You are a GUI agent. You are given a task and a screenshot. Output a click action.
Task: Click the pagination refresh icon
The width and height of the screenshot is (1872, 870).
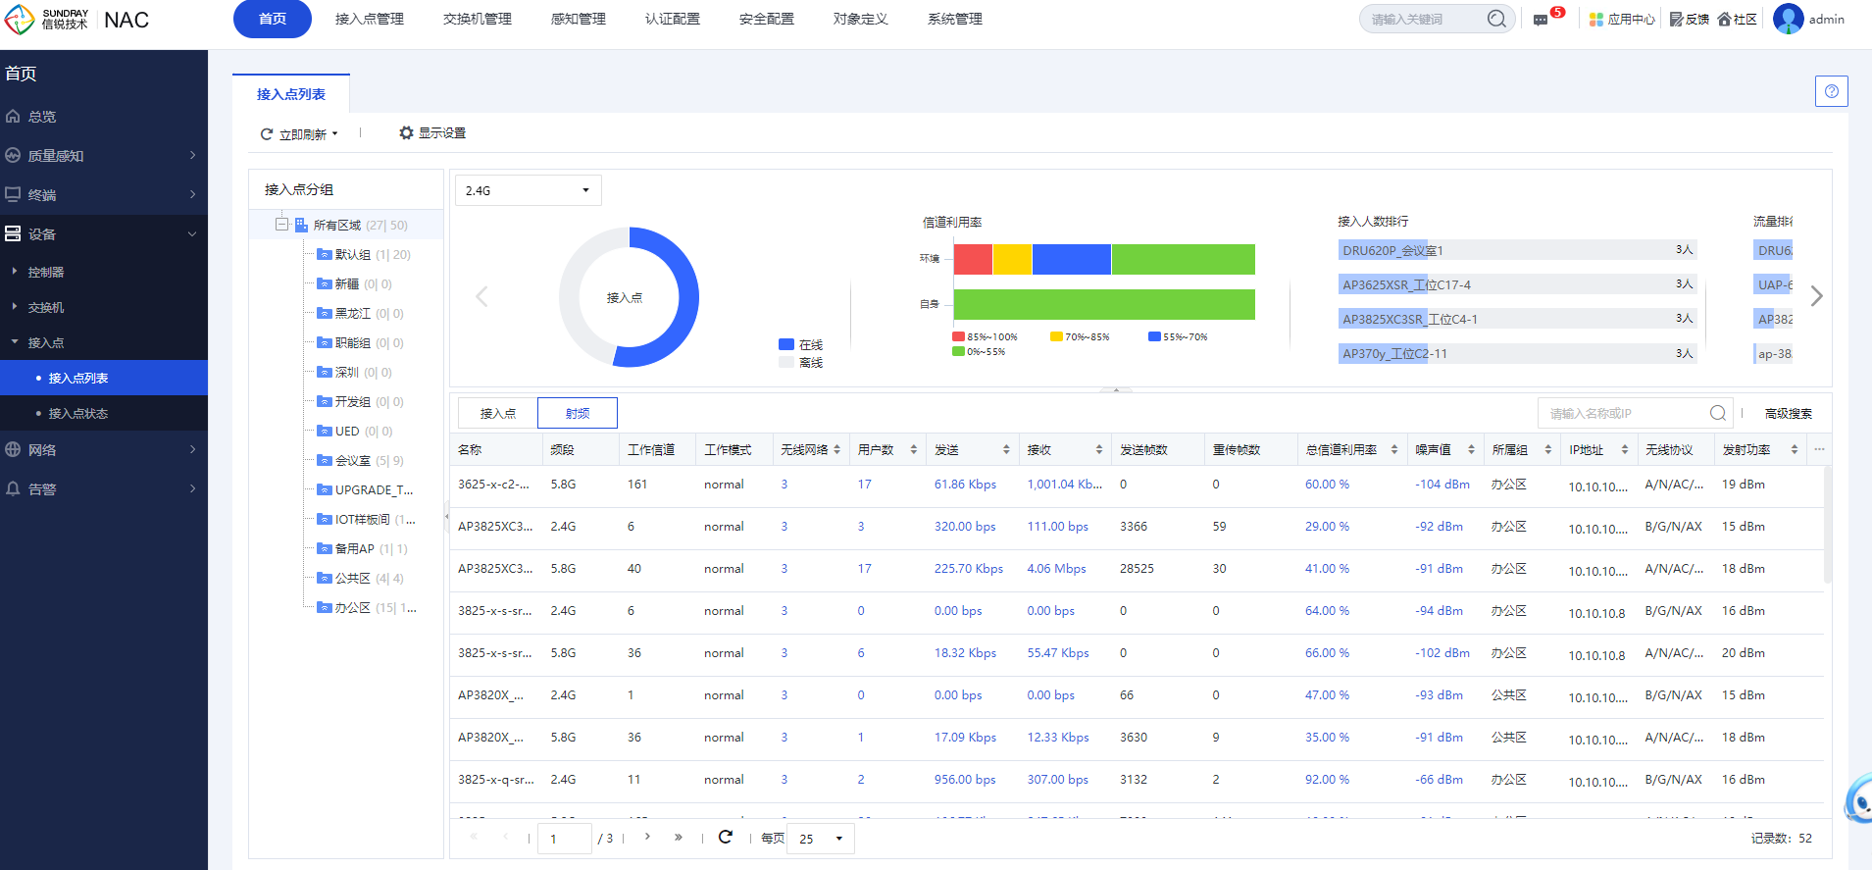pyautogui.click(x=726, y=838)
